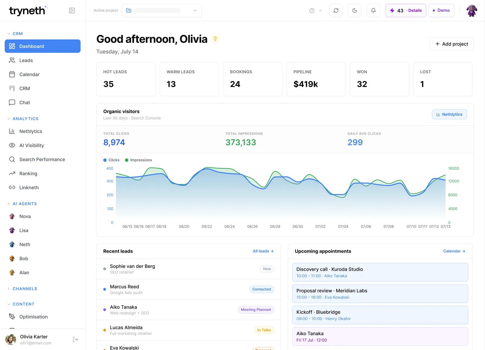Click the Demo badge button
Viewport: 485px width, 350px height.
pyautogui.click(x=441, y=11)
